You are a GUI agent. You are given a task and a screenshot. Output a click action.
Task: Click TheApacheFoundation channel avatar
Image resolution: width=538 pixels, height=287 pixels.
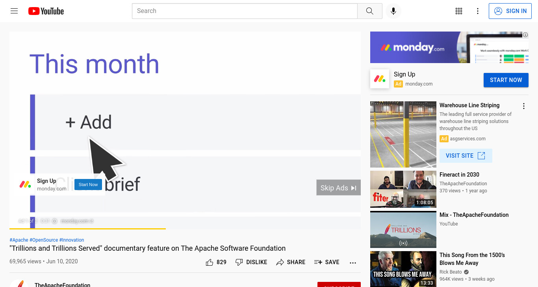tap(19, 283)
